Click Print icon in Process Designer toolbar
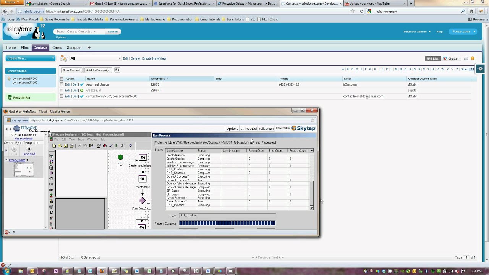 tap(71, 146)
